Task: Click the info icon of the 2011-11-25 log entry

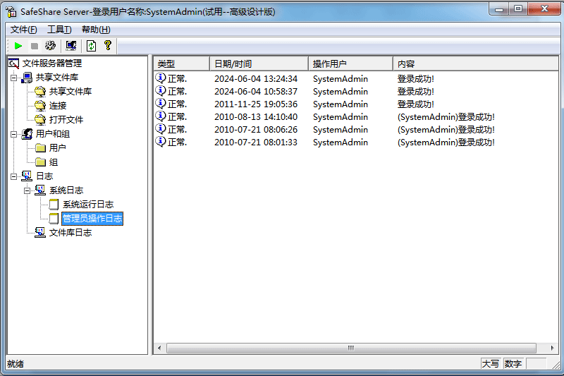Action: [x=161, y=103]
